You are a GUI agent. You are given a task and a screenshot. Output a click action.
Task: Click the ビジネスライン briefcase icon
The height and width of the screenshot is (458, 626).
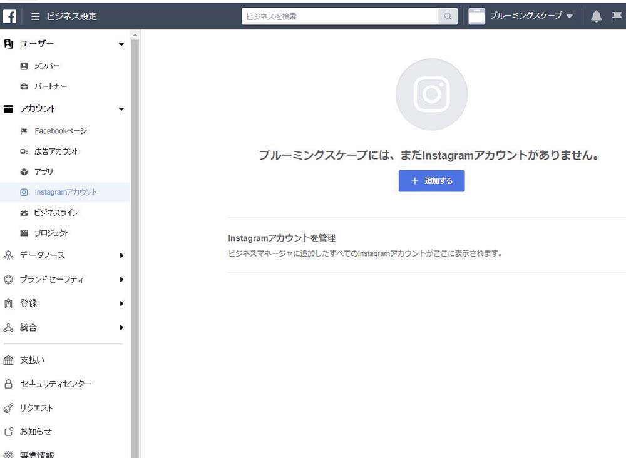[24, 213]
